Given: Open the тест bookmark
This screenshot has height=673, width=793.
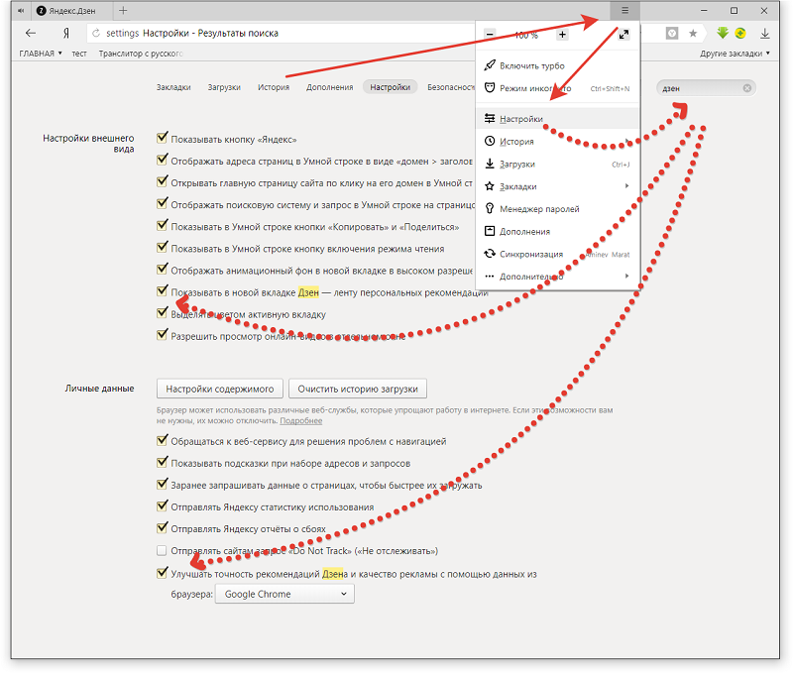Looking at the screenshot, I should (x=79, y=54).
